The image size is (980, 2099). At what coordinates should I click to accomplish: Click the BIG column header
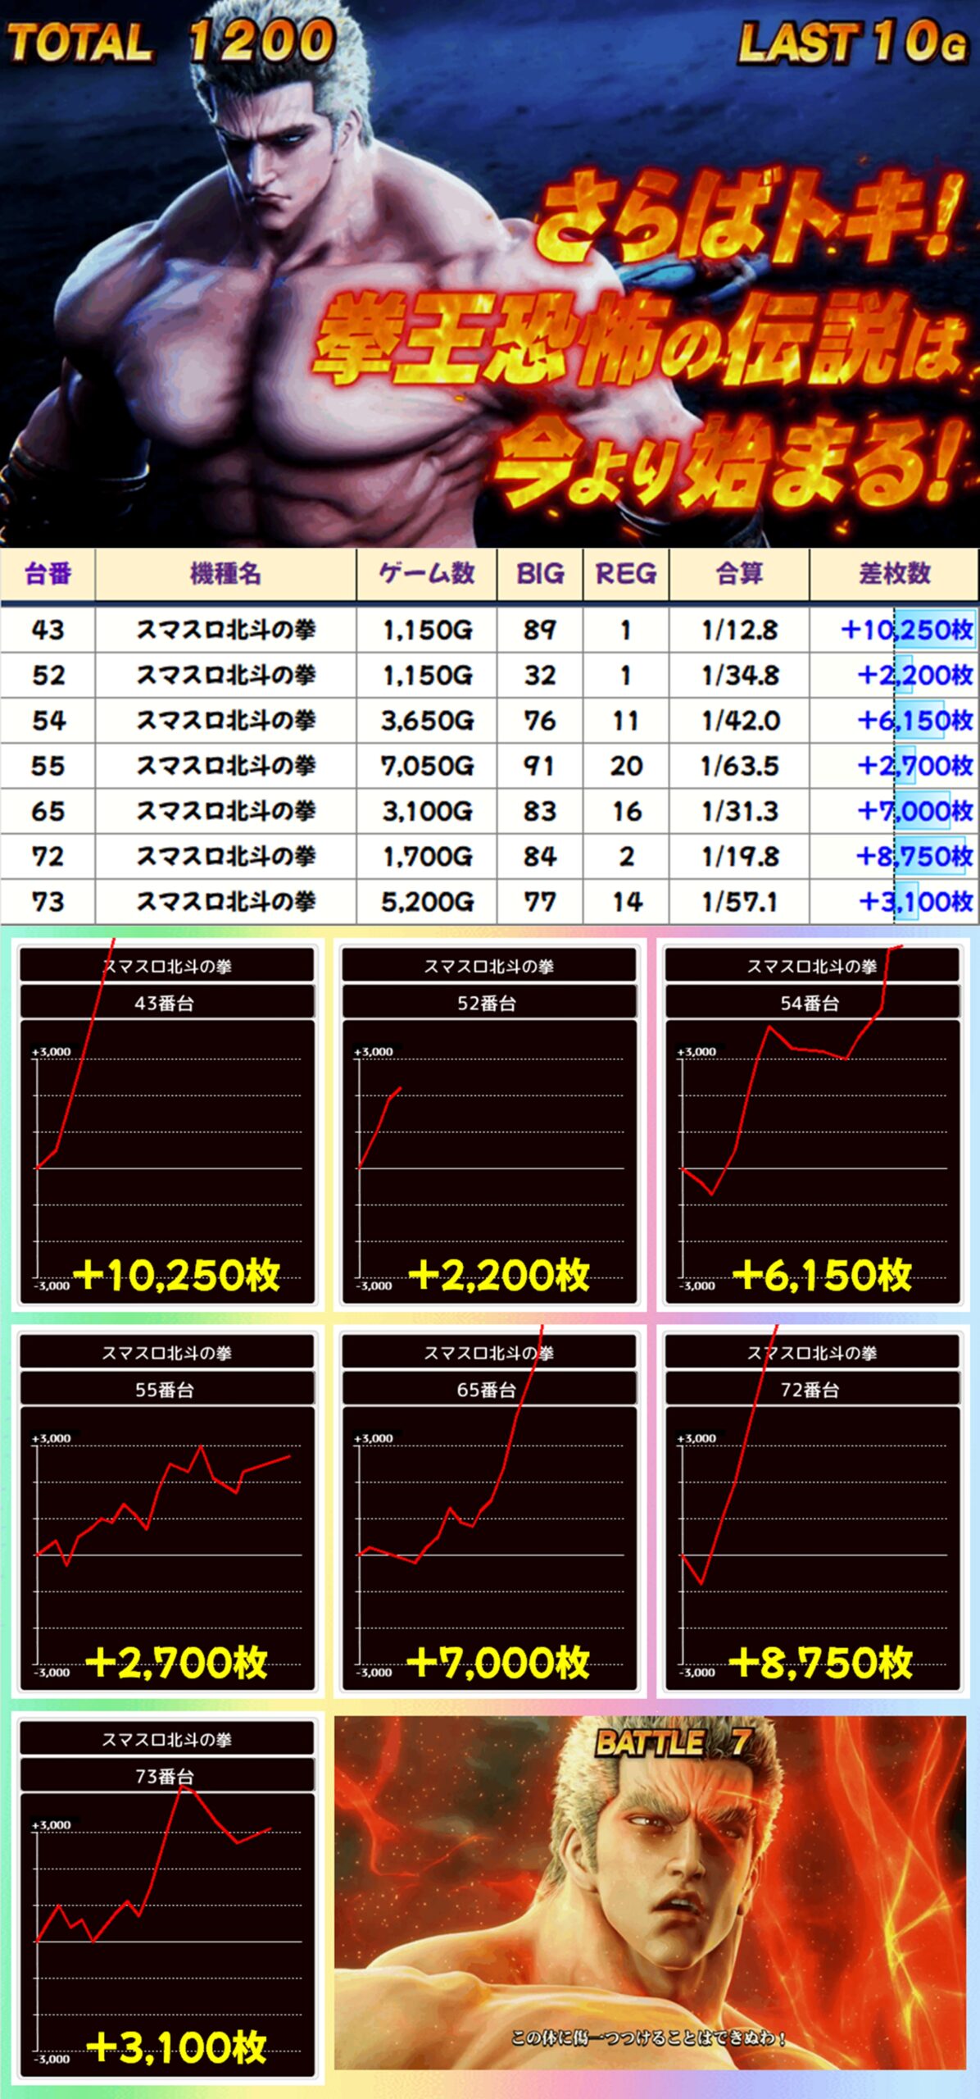point(540,574)
